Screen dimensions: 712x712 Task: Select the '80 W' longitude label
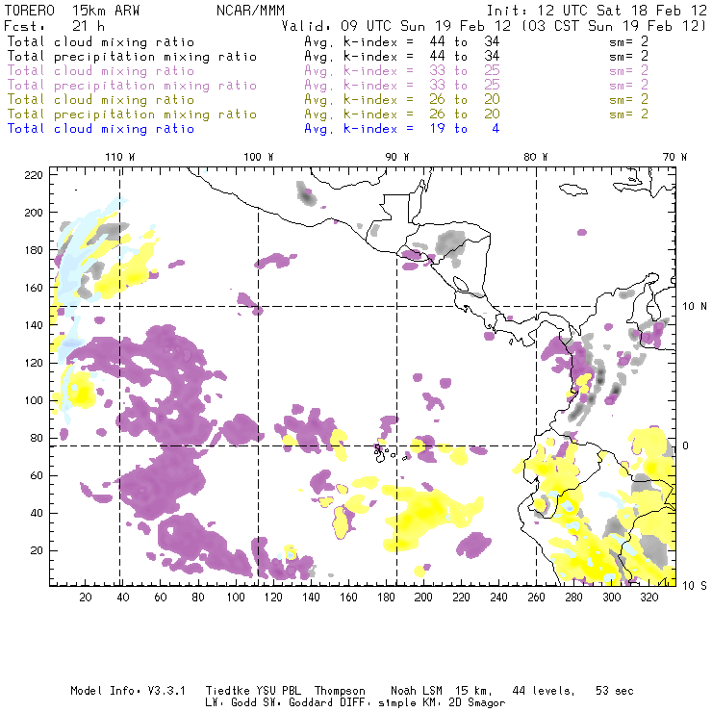(x=536, y=157)
